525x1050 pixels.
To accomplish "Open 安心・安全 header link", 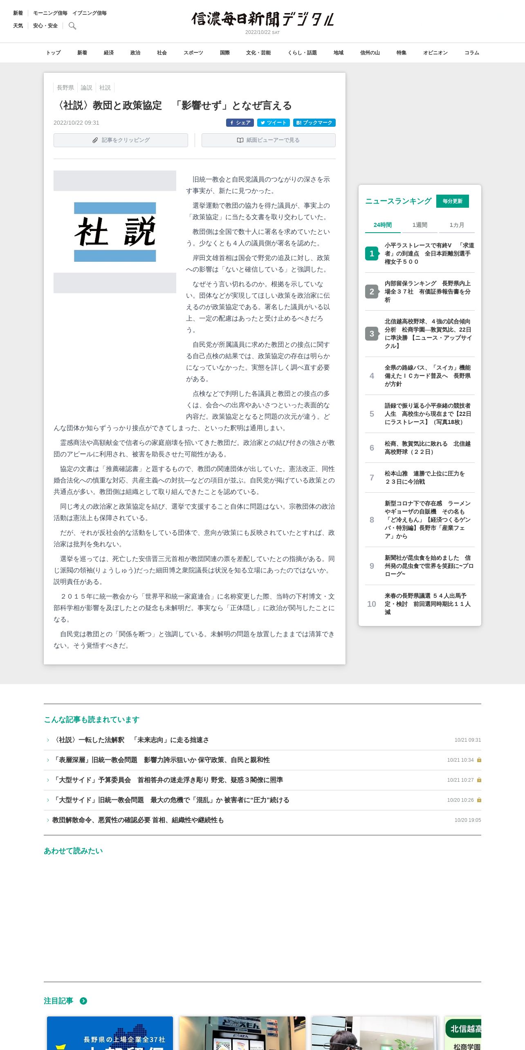I will 45,26.
